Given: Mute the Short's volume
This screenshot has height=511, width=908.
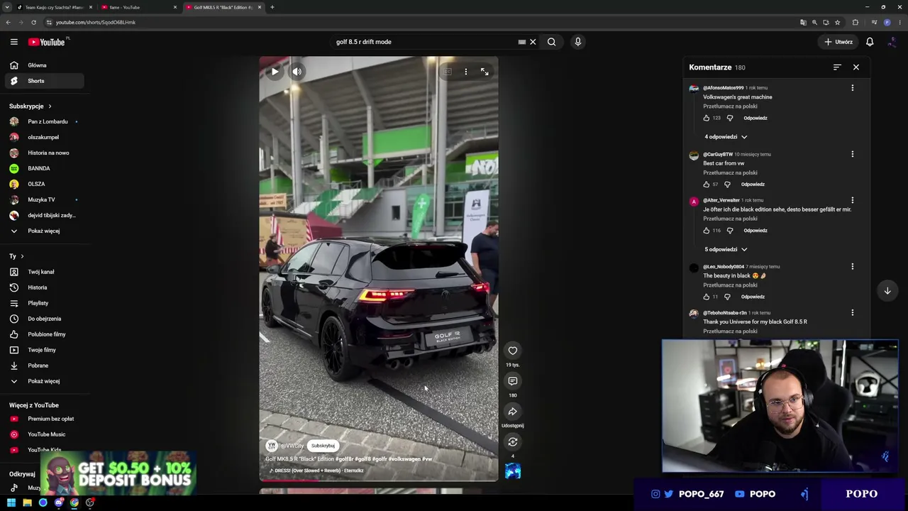Looking at the screenshot, I should [x=297, y=72].
